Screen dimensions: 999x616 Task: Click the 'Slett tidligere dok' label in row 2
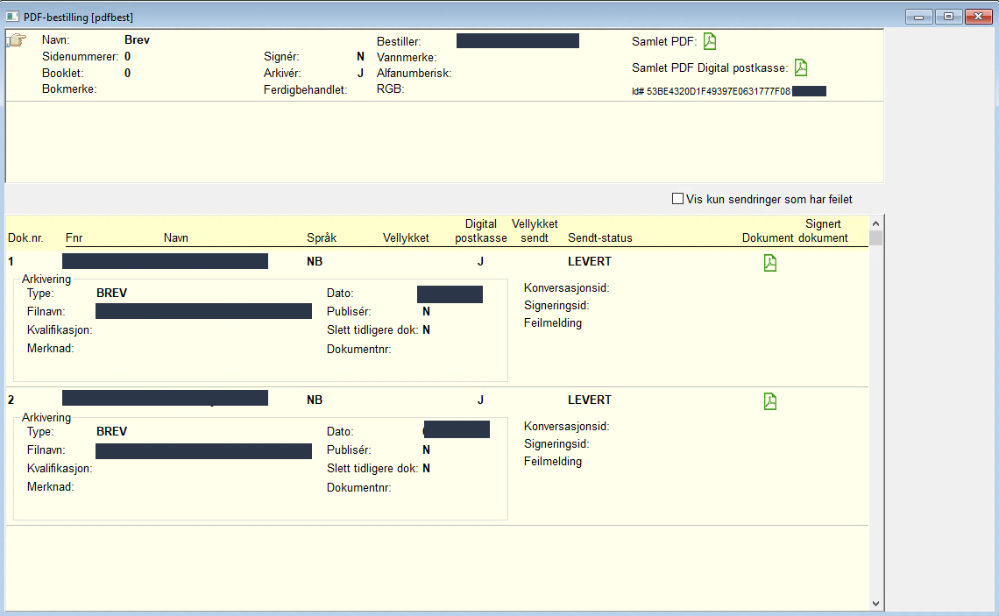point(372,468)
